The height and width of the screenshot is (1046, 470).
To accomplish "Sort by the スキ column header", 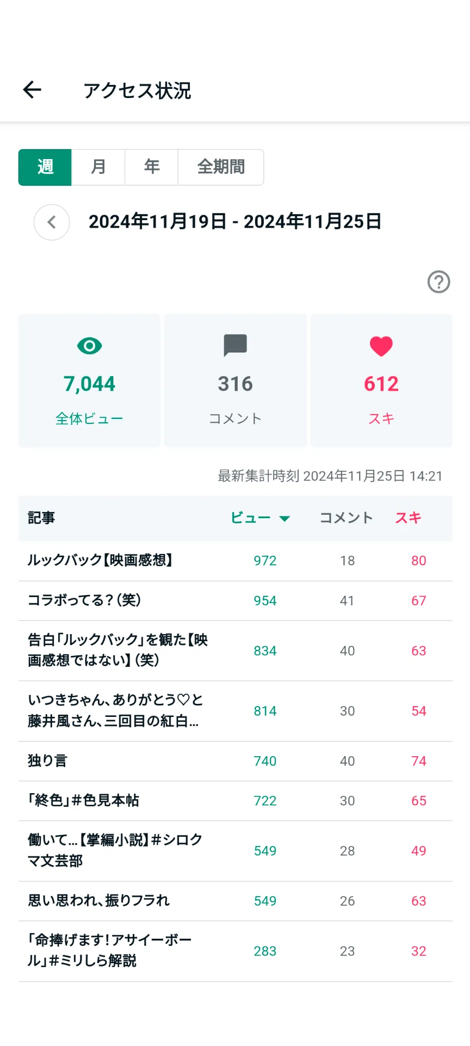I will click(409, 518).
